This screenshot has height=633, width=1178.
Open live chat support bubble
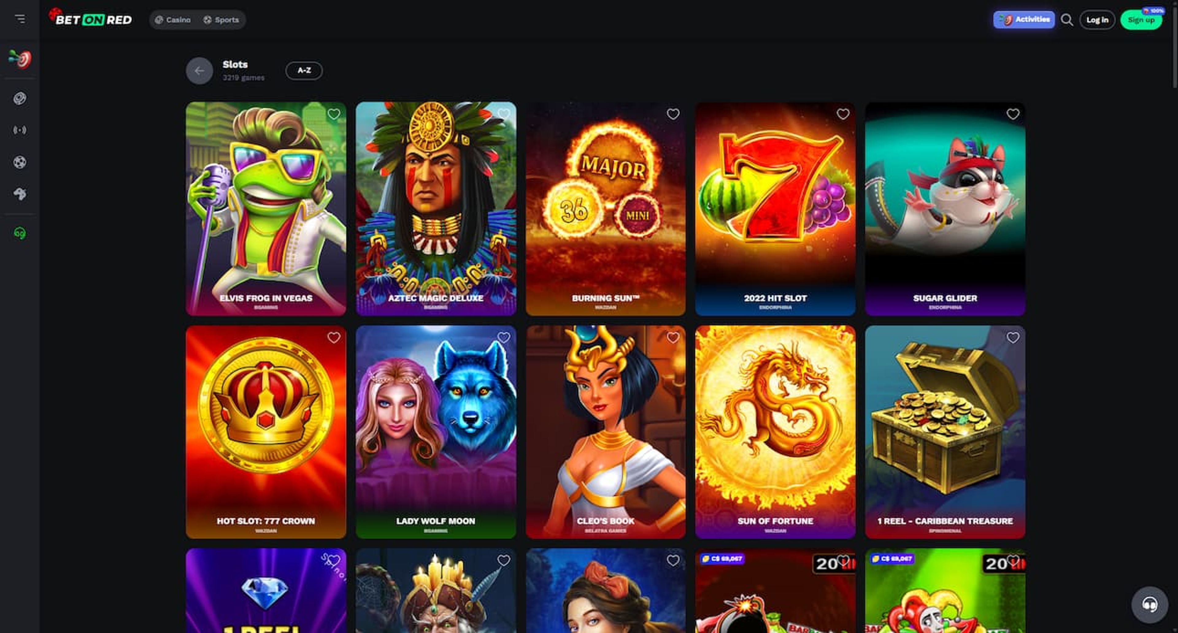coord(1150,605)
